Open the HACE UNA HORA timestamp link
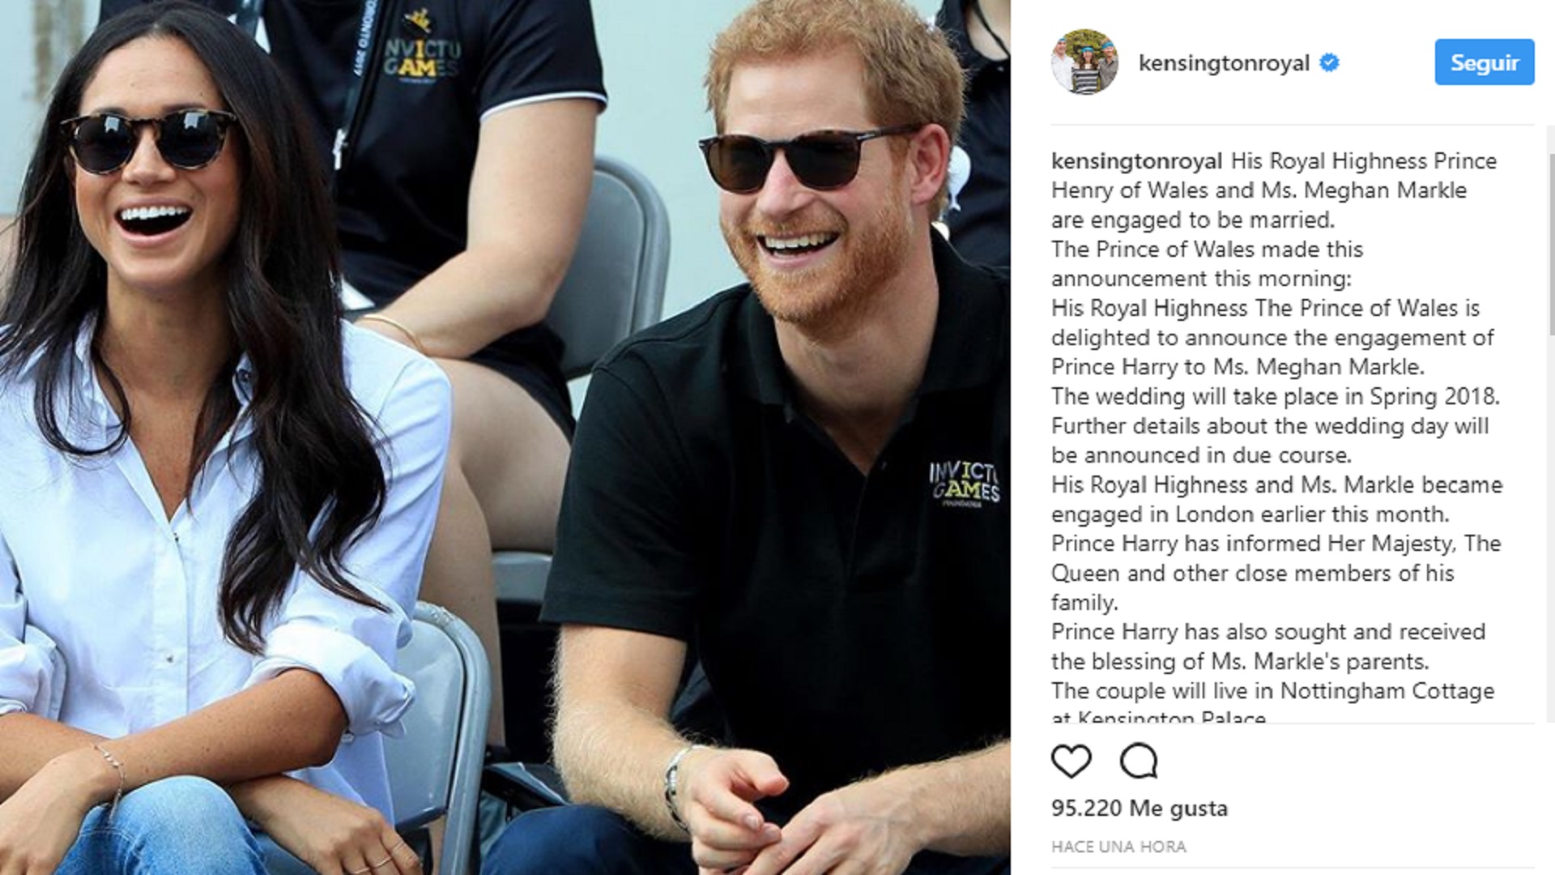 tap(1118, 847)
